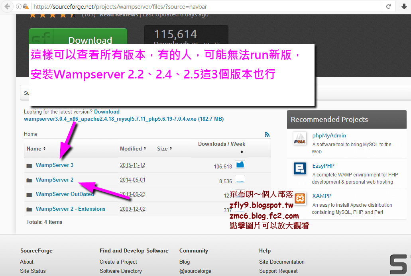Sort the file list by Downloads / Week
This screenshot has width=411, height=276.
click(222, 147)
